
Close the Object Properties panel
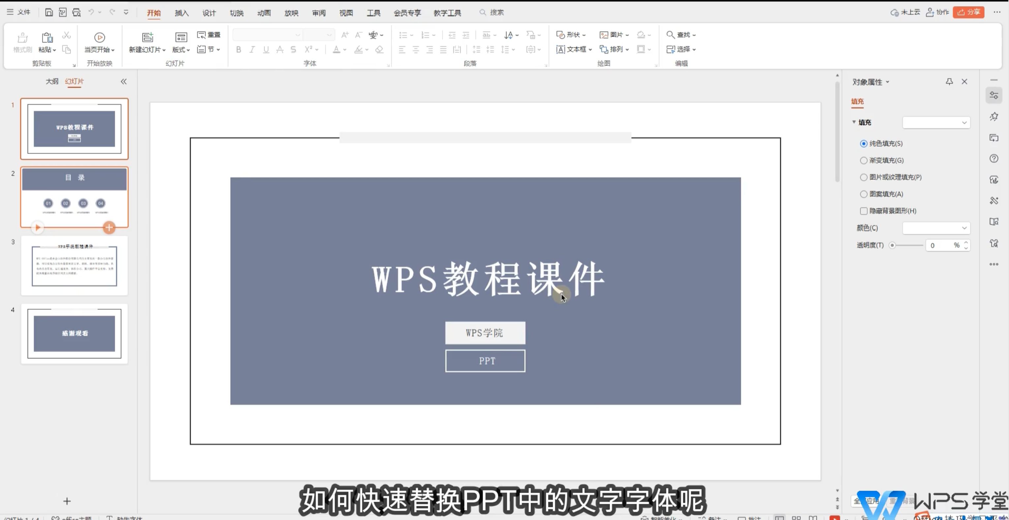coord(964,81)
